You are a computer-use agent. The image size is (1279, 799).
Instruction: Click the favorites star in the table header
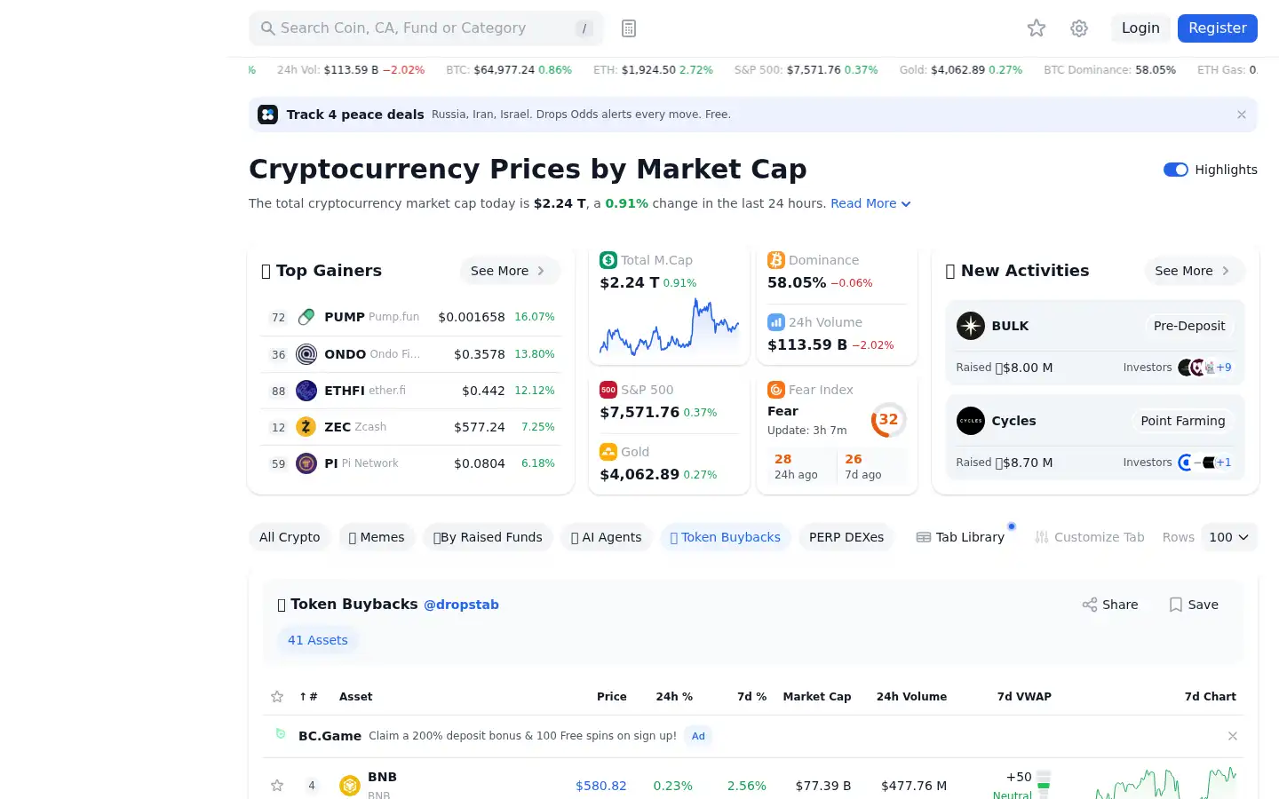coord(277,697)
